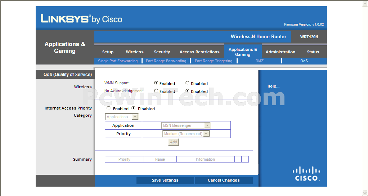Click the Cisco logo

pos(306,174)
